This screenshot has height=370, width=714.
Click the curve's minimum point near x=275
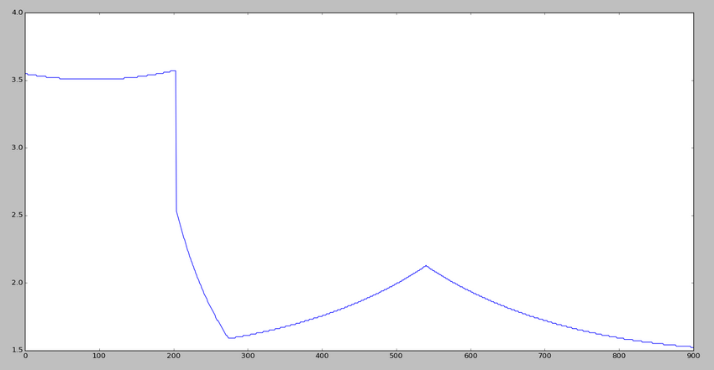pos(228,337)
